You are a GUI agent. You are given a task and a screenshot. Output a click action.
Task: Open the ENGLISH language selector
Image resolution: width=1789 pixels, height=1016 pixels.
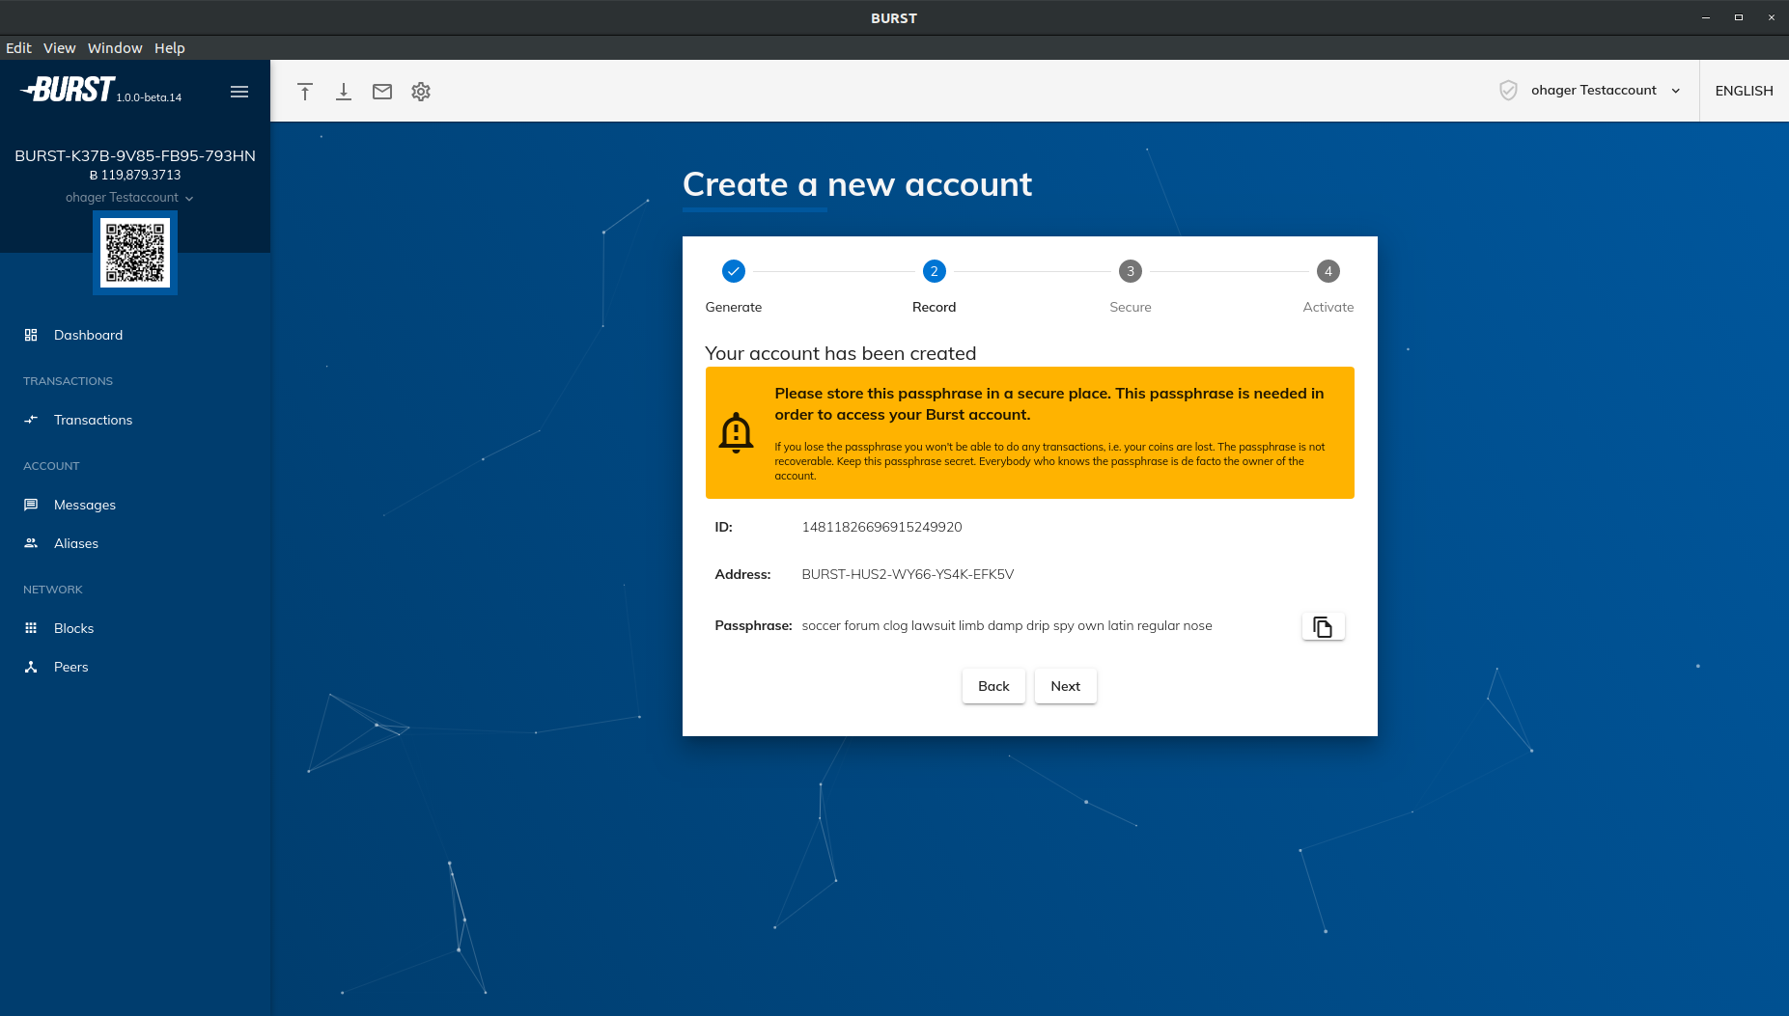click(1744, 91)
